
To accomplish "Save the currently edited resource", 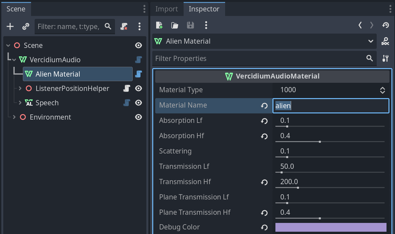I will 190,25.
